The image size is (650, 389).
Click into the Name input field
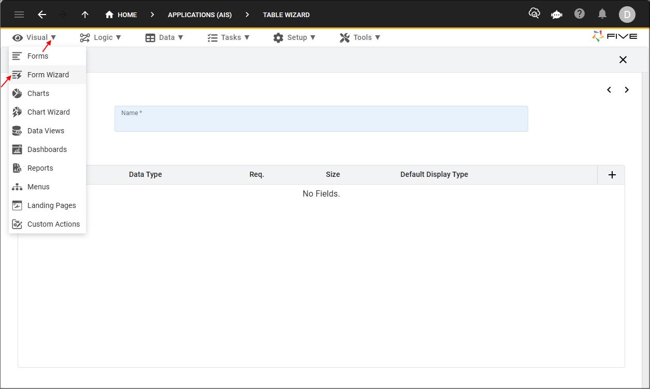click(321, 121)
